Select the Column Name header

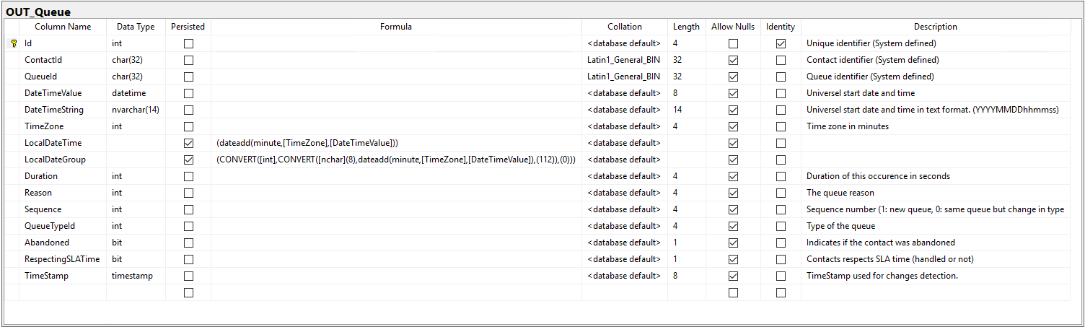(x=63, y=27)
